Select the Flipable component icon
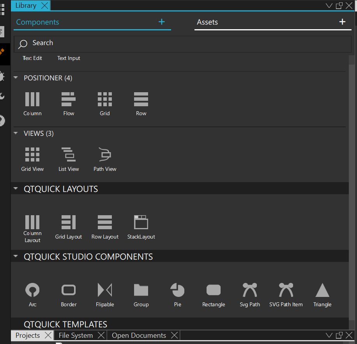The image size is (357, 344). click(105, 290)
